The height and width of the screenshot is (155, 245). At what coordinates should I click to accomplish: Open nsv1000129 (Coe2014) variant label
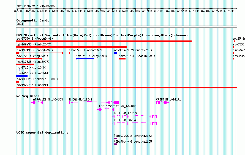33,73
